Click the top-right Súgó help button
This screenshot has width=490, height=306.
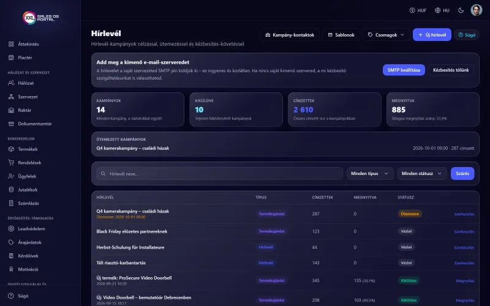pos(467,35)
